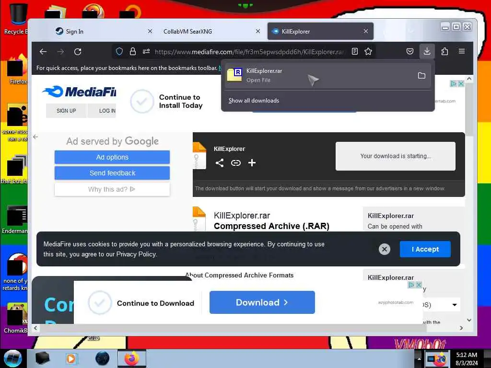The height and width of the screenshot is (368, 491).
Task: Reload the MediaFire page
Action: pyautogui.click(x=78, y=52)
